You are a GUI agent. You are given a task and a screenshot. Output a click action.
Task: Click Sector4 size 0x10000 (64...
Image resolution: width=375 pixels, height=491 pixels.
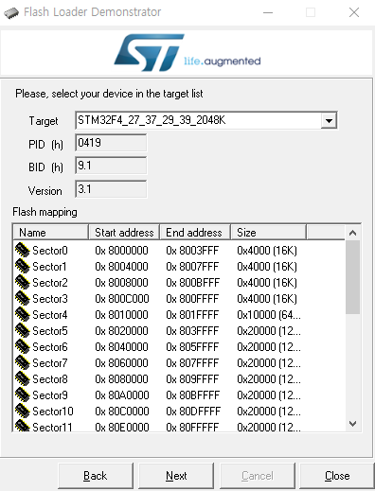coord(269,315)
